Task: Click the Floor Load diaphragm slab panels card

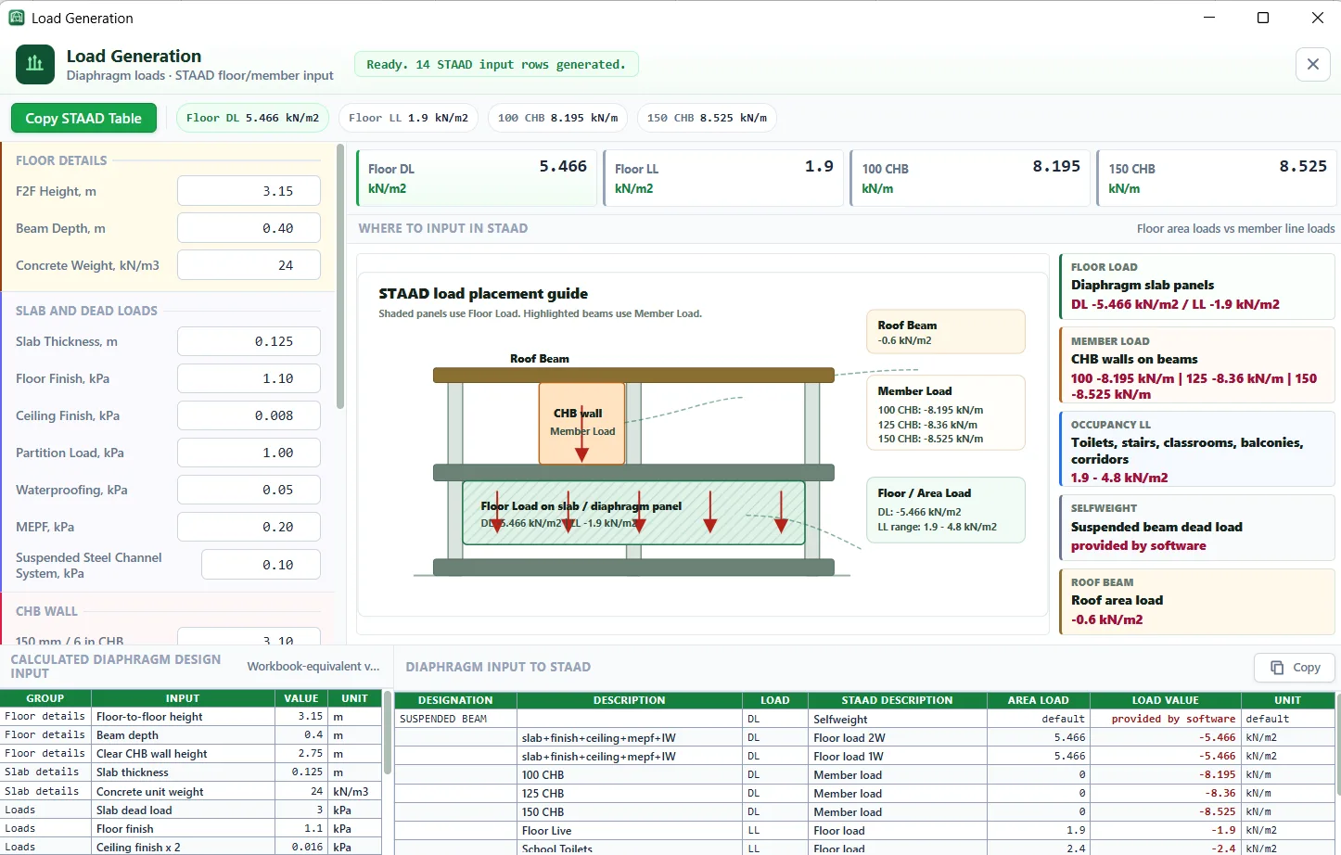Action: coord(1197,286)
